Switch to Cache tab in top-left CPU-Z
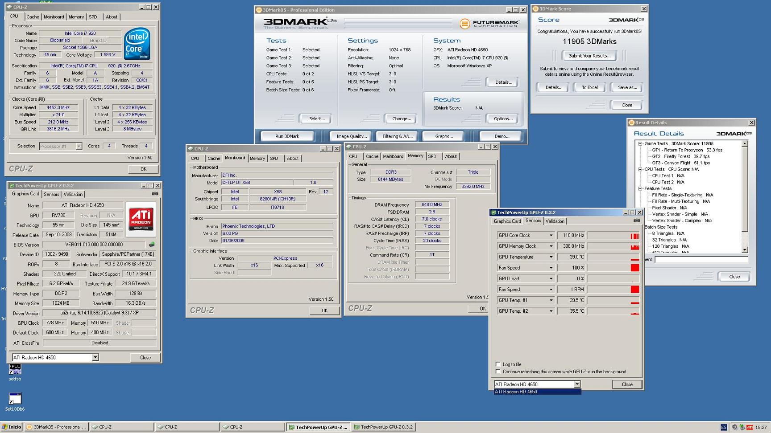Screen dimensions: 771x433 coord(33,17)
